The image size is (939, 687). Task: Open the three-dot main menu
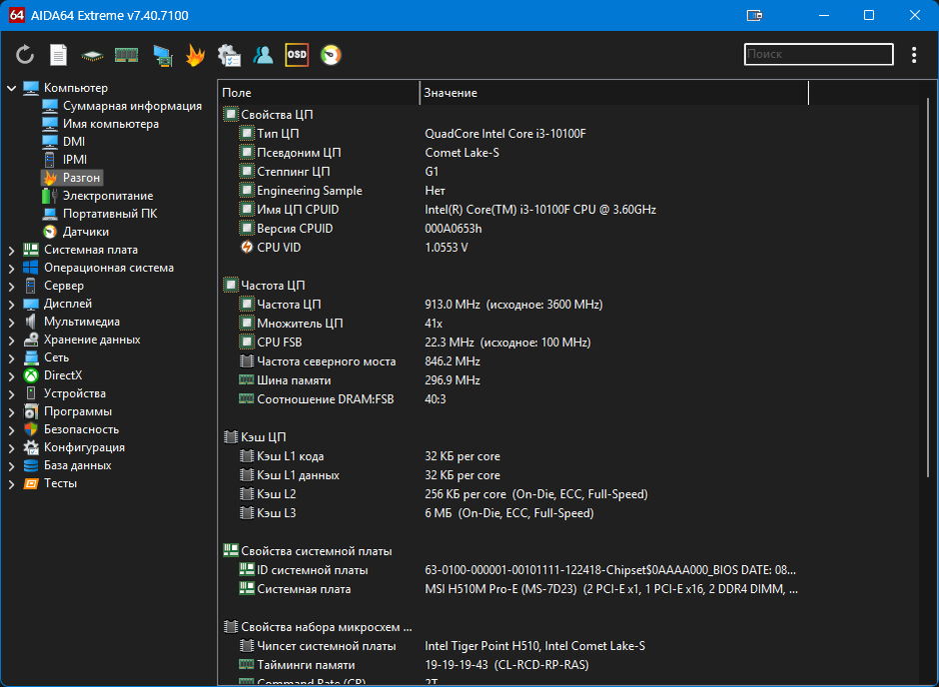(914, 55)
